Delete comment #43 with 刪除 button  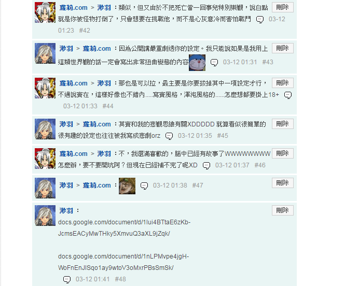tap(283, 48)
